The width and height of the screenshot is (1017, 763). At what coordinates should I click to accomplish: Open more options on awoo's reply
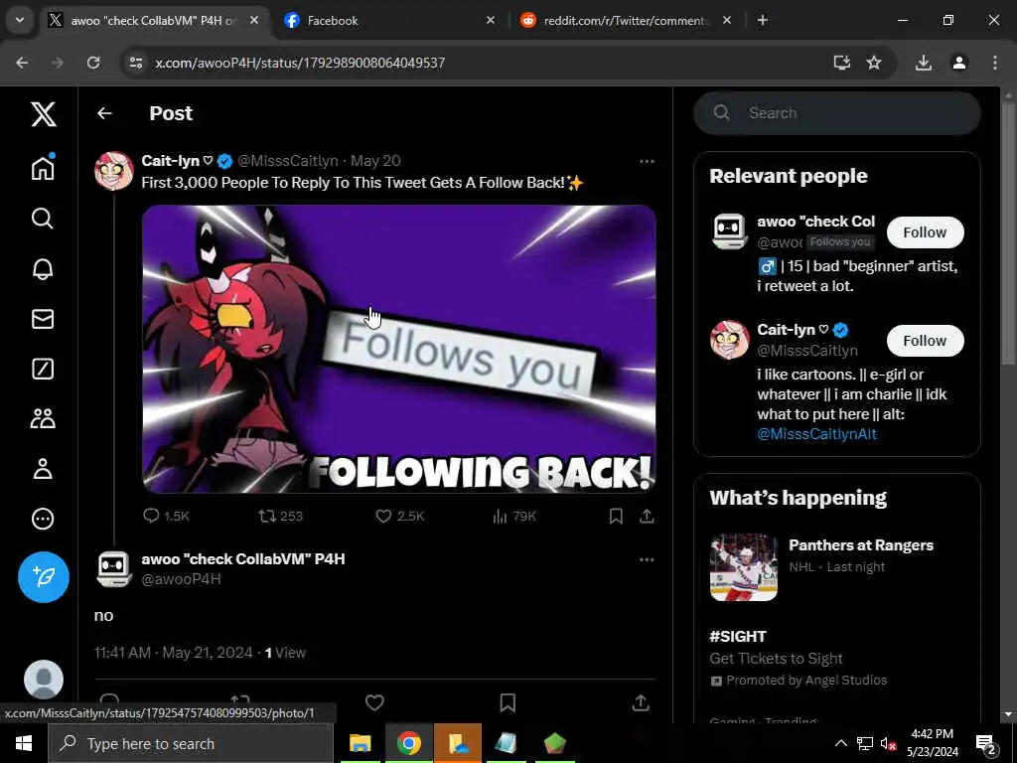tap(647, 559)
